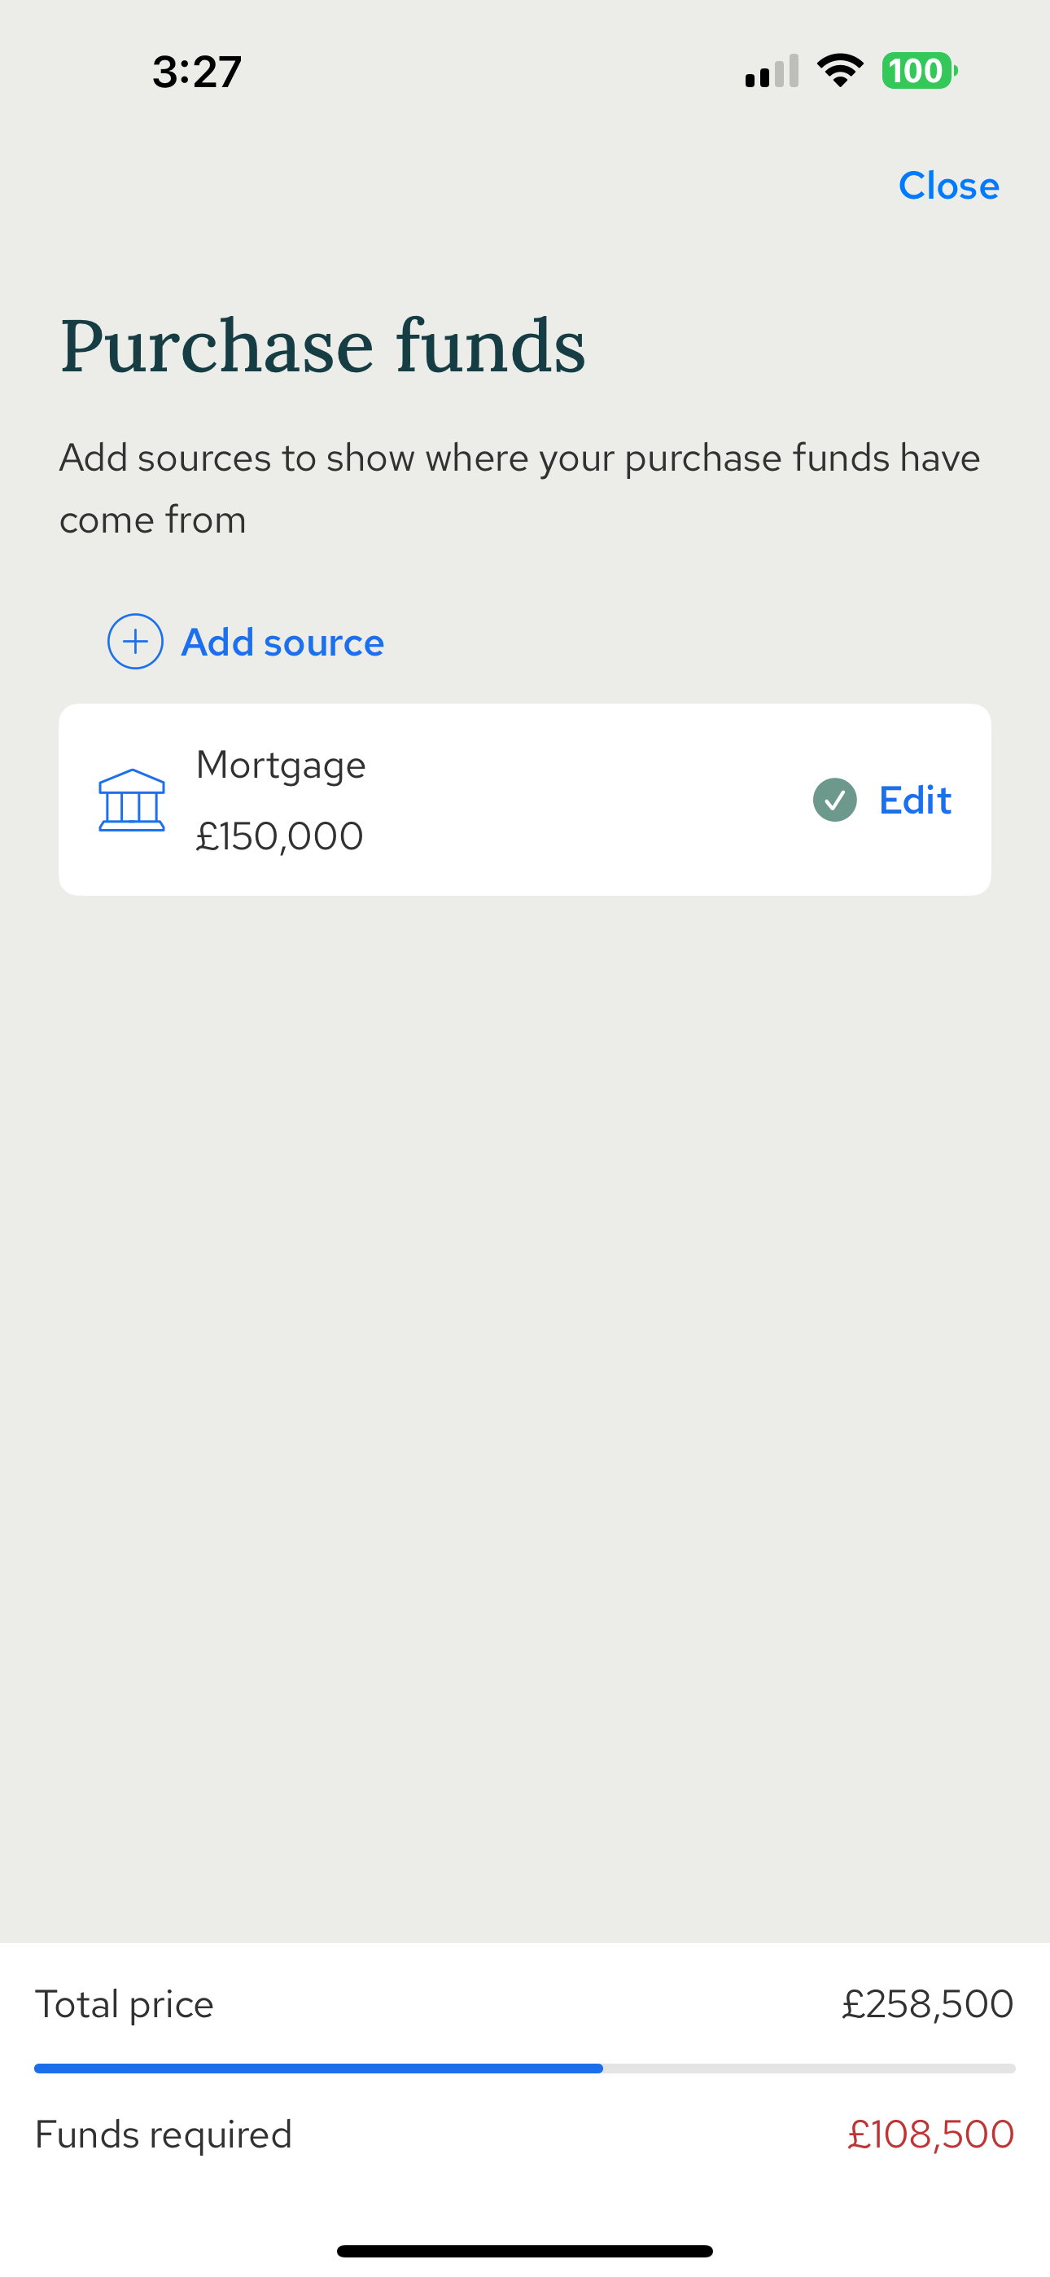Tap the green checkmark on Mortgage
This screenshot has height=2277, width=1050.
[834, 800]
